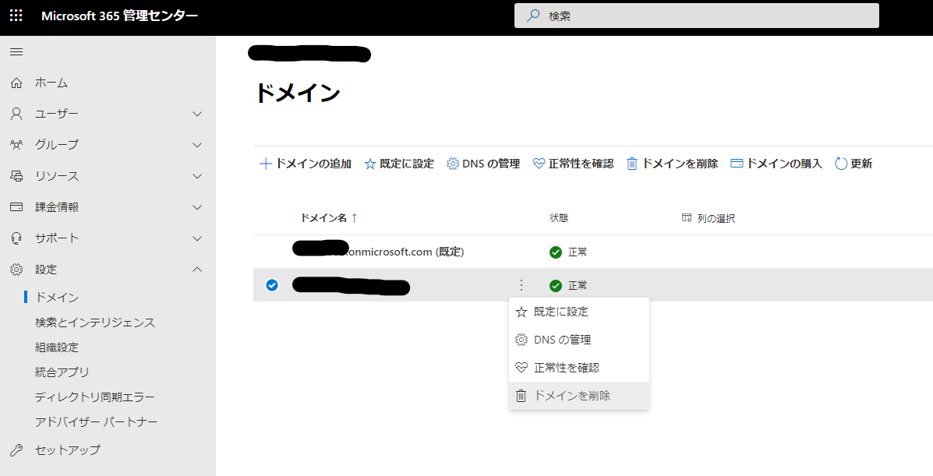Choose 正常性を確認 in context menu
The image size is (933, 476).
(x=579, y=368)
